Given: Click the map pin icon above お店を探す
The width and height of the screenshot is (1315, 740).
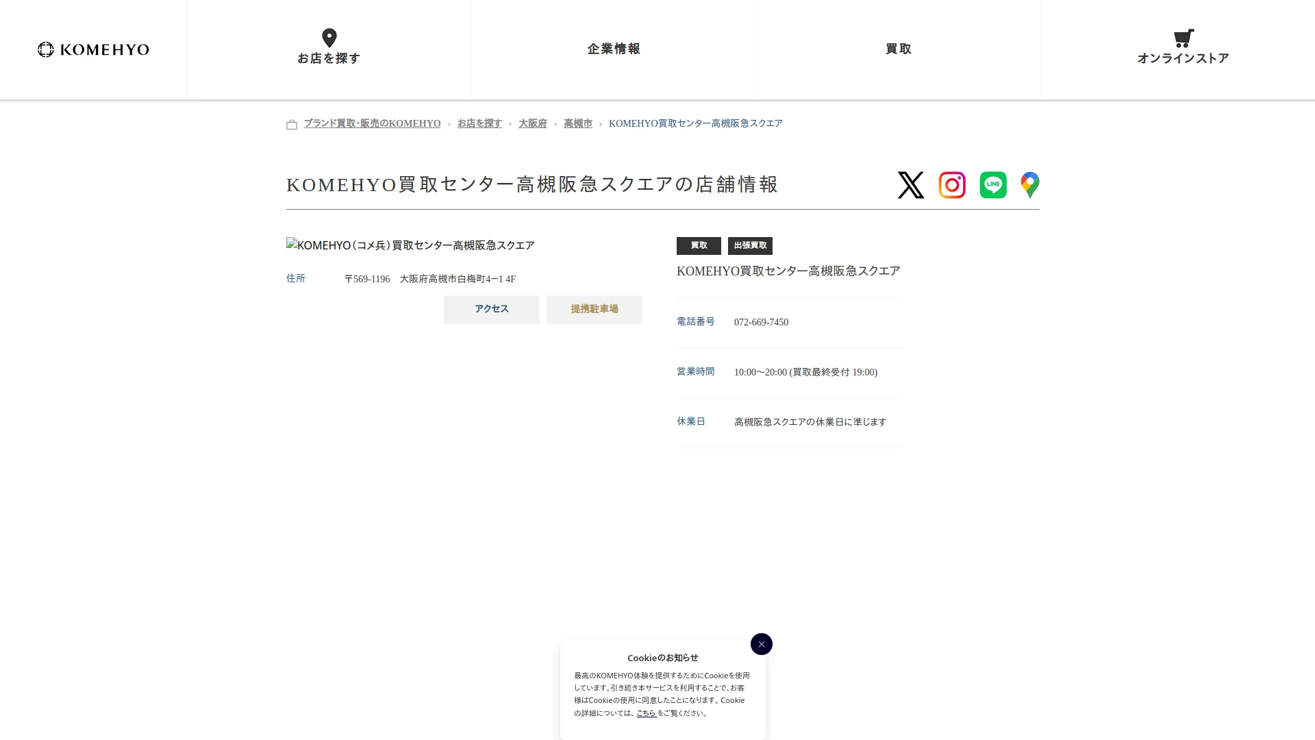Looking at the screenshot, I should coord(329,38).
